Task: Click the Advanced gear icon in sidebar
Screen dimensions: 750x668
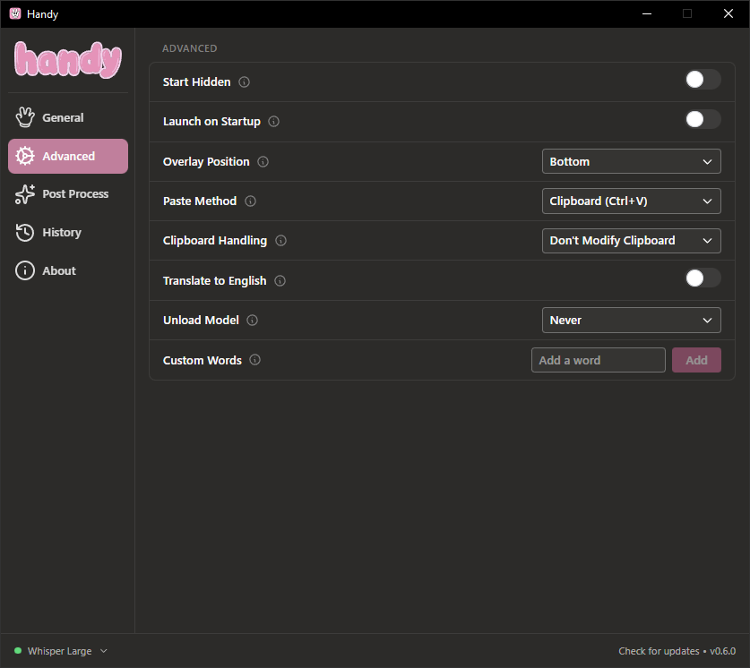Action: [25, 156]
